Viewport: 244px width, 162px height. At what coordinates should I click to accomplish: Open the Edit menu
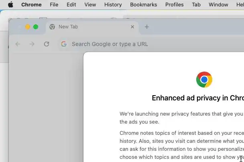[71, 5]
